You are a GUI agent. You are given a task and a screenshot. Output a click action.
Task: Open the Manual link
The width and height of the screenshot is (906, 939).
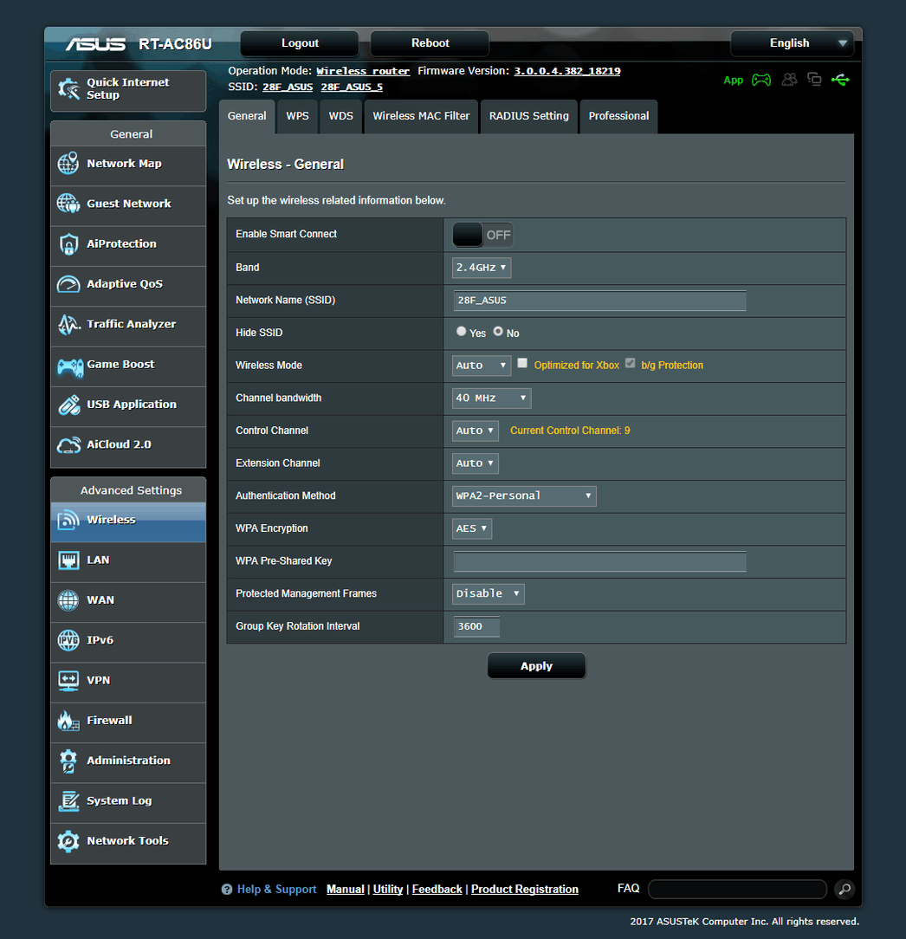345,890
